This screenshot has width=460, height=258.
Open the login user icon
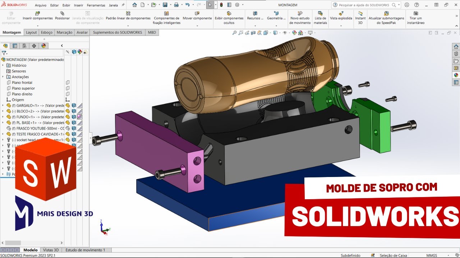[407, 5]
